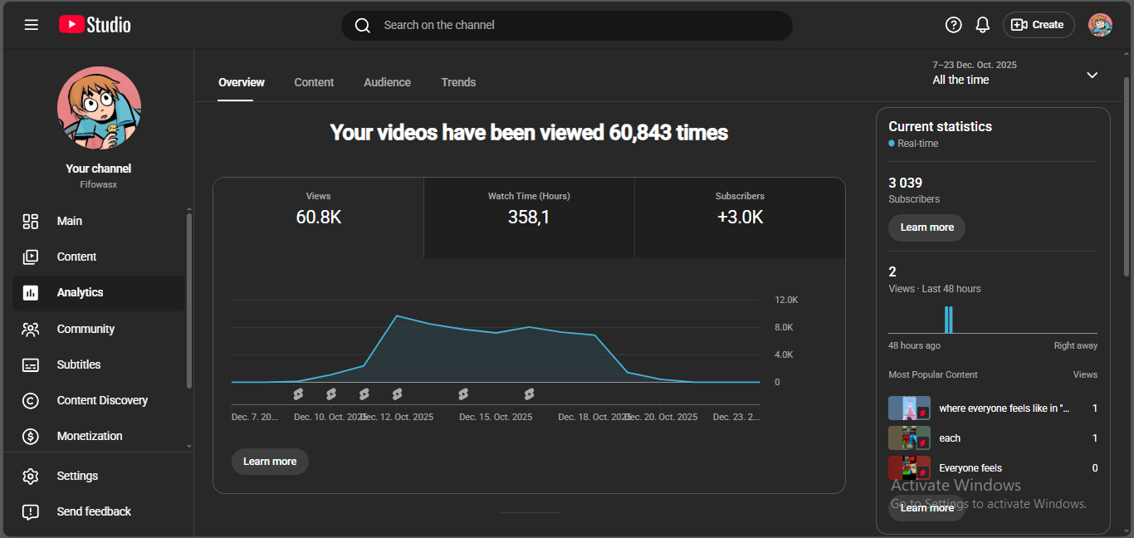Open Monetization from the sidebar

tap(89, 436)
